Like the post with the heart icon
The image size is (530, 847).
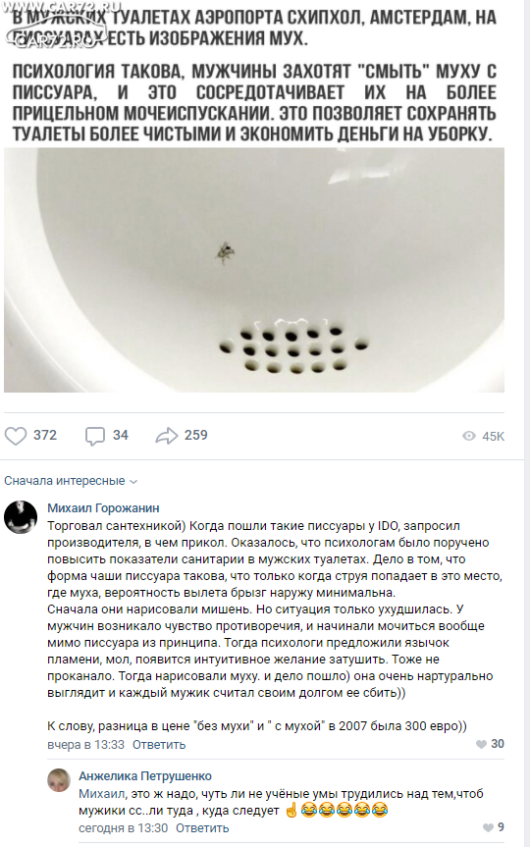click(15, 436)
